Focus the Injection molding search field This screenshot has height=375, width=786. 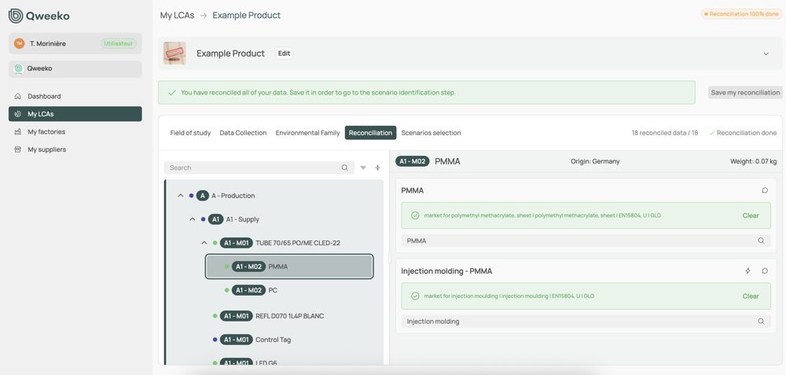(x=586, y=322)
